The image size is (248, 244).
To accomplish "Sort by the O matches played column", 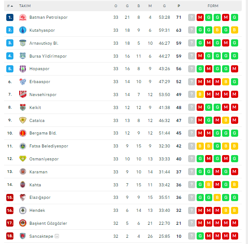I will coord(116,6).
